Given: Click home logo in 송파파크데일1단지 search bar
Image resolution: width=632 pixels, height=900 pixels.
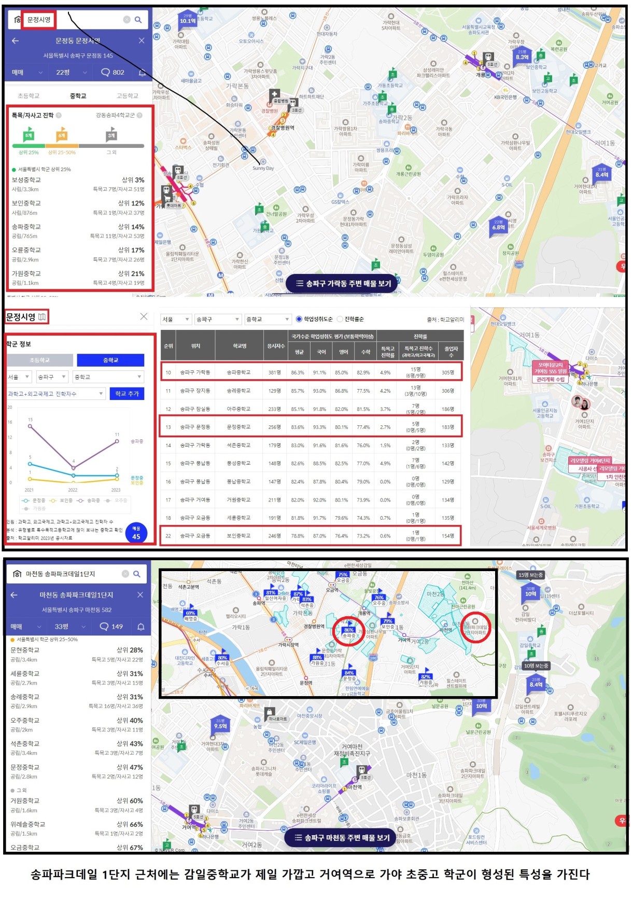Looking at the screenshot, I should [17, 574].
